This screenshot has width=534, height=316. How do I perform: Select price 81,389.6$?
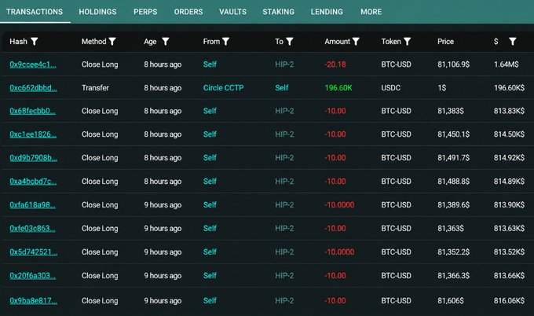click(453, 205)
